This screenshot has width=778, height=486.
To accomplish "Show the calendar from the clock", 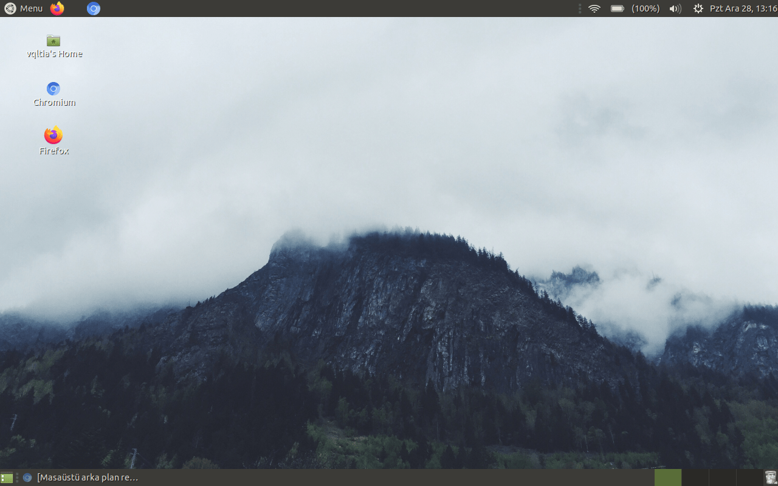I will pyautogui.click(x=743, y=9).
